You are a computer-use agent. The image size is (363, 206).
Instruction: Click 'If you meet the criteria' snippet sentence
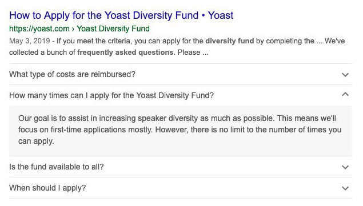[94, 41]
